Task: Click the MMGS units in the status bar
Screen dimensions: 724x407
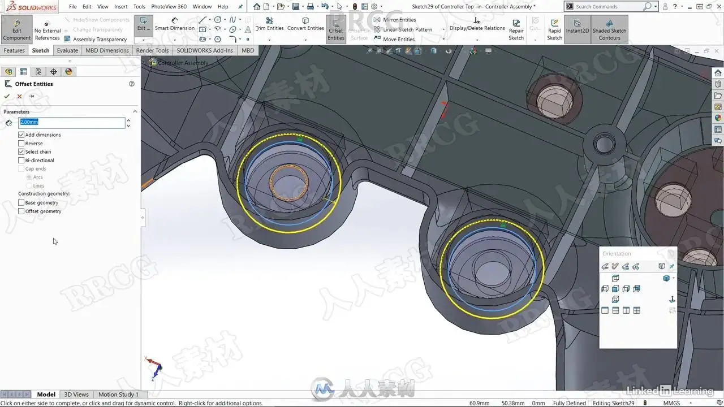Action: tap(671, 403)
